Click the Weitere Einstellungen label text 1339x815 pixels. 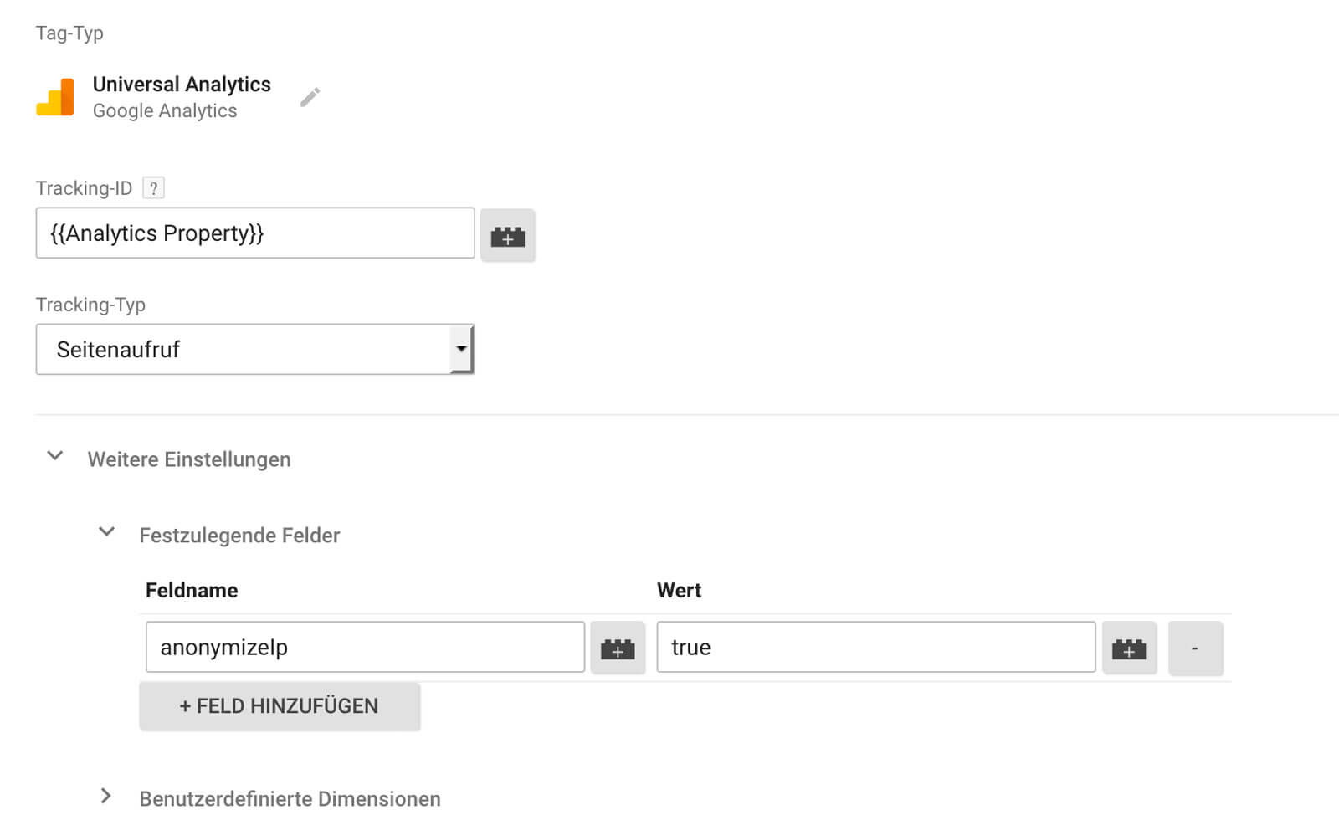[x=189, y=459]
